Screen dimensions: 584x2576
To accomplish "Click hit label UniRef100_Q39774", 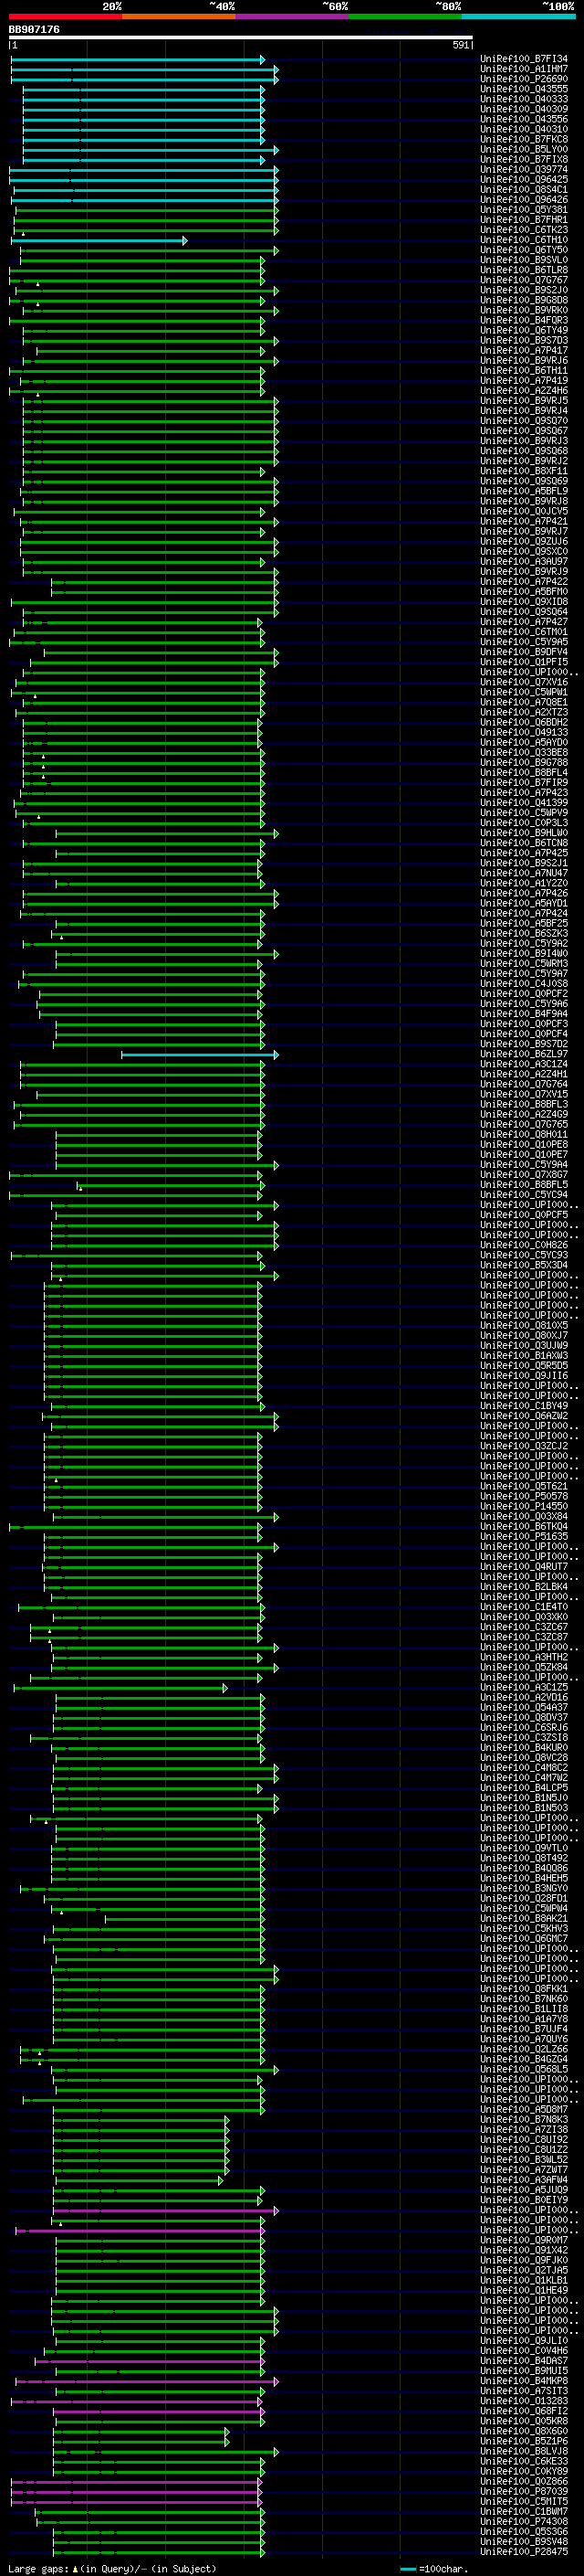I will click(x=524, y=170).
